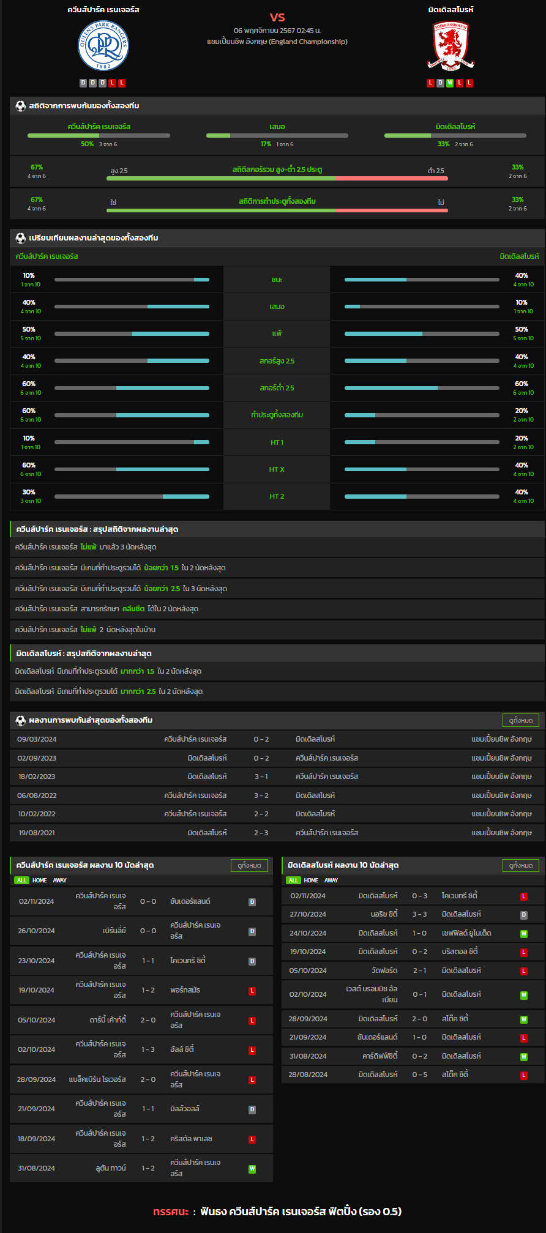Click the England Championship league text in header
This screenshot has width=546, height=1233.
click(277, 42)
